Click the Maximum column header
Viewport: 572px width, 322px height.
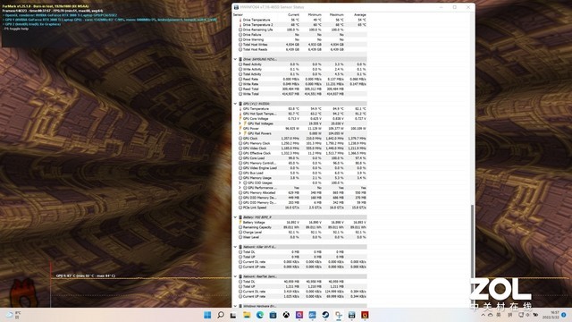pos(337,14)
